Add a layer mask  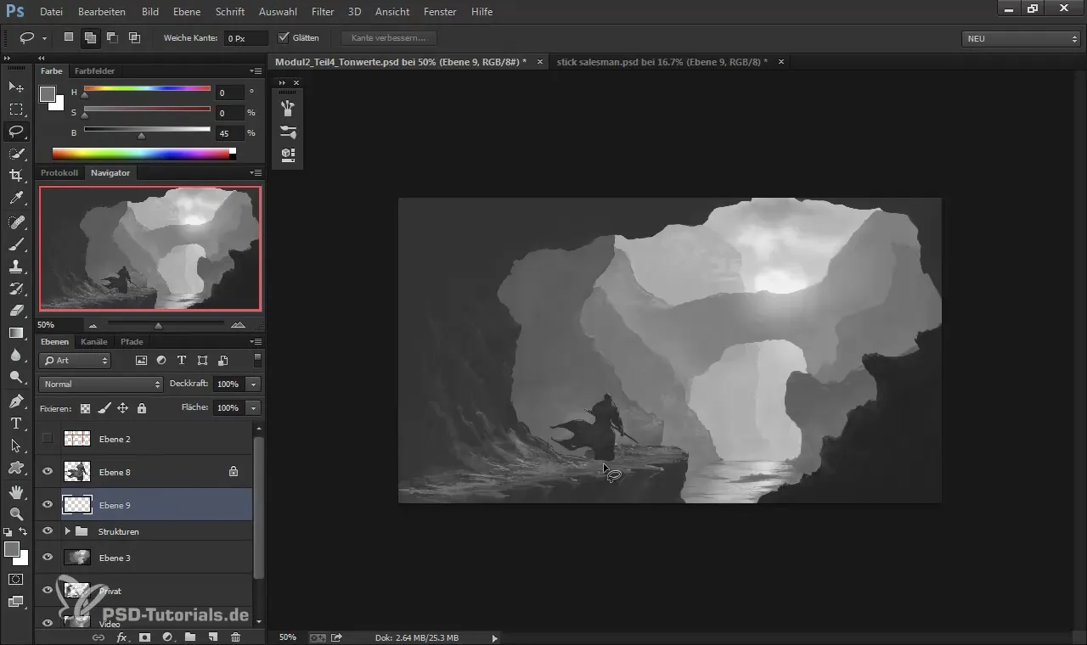click(144, 637)
